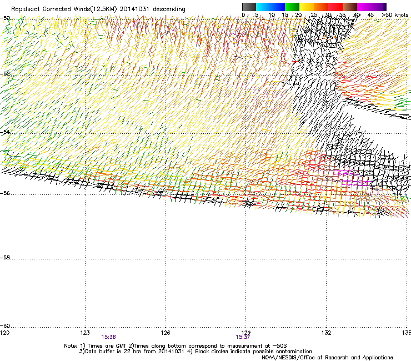Click the chart title 'Rapidscat Corrected Winds(12.5KM) 20141031 descending'
The width and height of the screenshot is (411, 361).
(98, 9)
